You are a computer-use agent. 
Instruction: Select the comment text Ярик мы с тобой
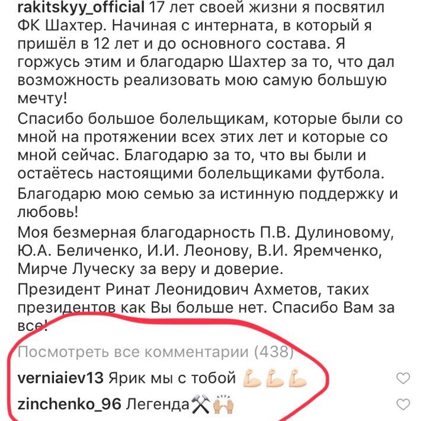click(x=172, y=378)
